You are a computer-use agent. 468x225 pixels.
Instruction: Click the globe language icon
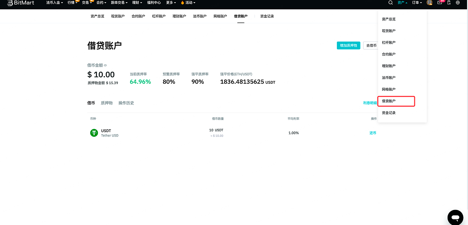click(x=458, y=3)
